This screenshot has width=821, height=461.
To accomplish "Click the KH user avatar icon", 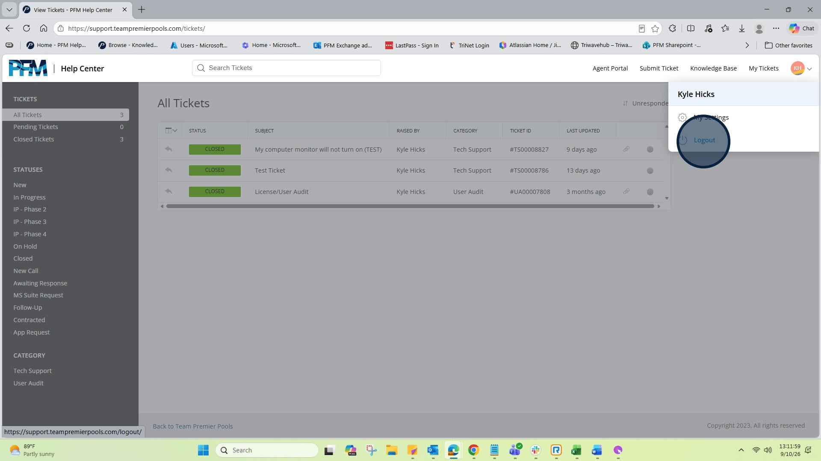I will point(797,68).
